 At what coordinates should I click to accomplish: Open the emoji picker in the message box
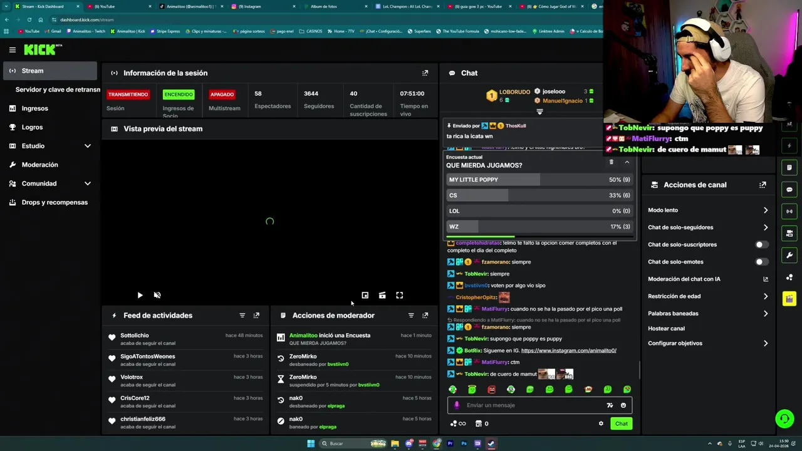pos(623,405)
